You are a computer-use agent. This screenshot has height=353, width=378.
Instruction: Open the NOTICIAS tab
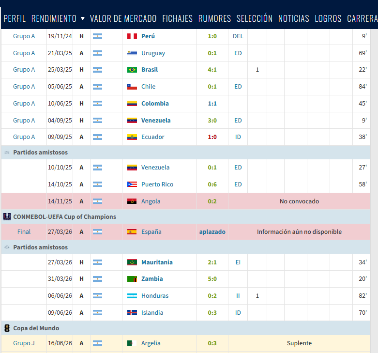tap(294, 18)
